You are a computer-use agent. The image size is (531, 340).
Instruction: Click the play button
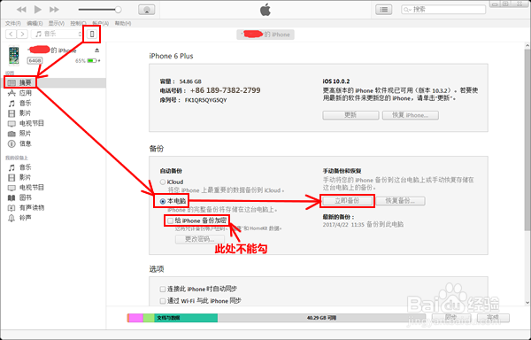pyautogui.click(x=38, y=10)
